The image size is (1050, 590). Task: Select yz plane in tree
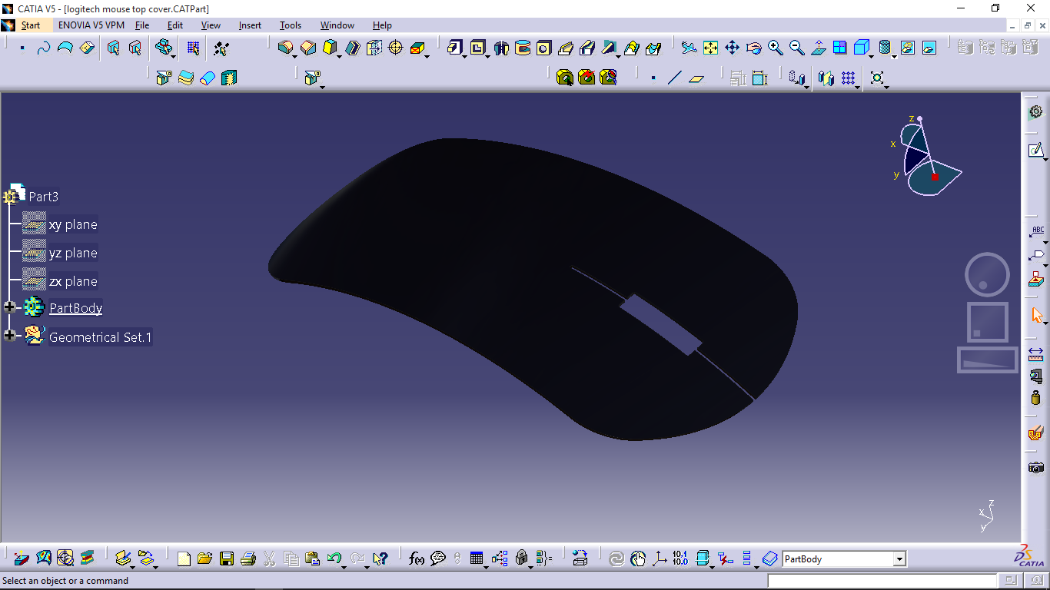pos(73,253)
